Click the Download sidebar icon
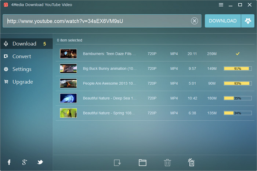257x171 pixels. pyautogui.click(x=6, y=44)
